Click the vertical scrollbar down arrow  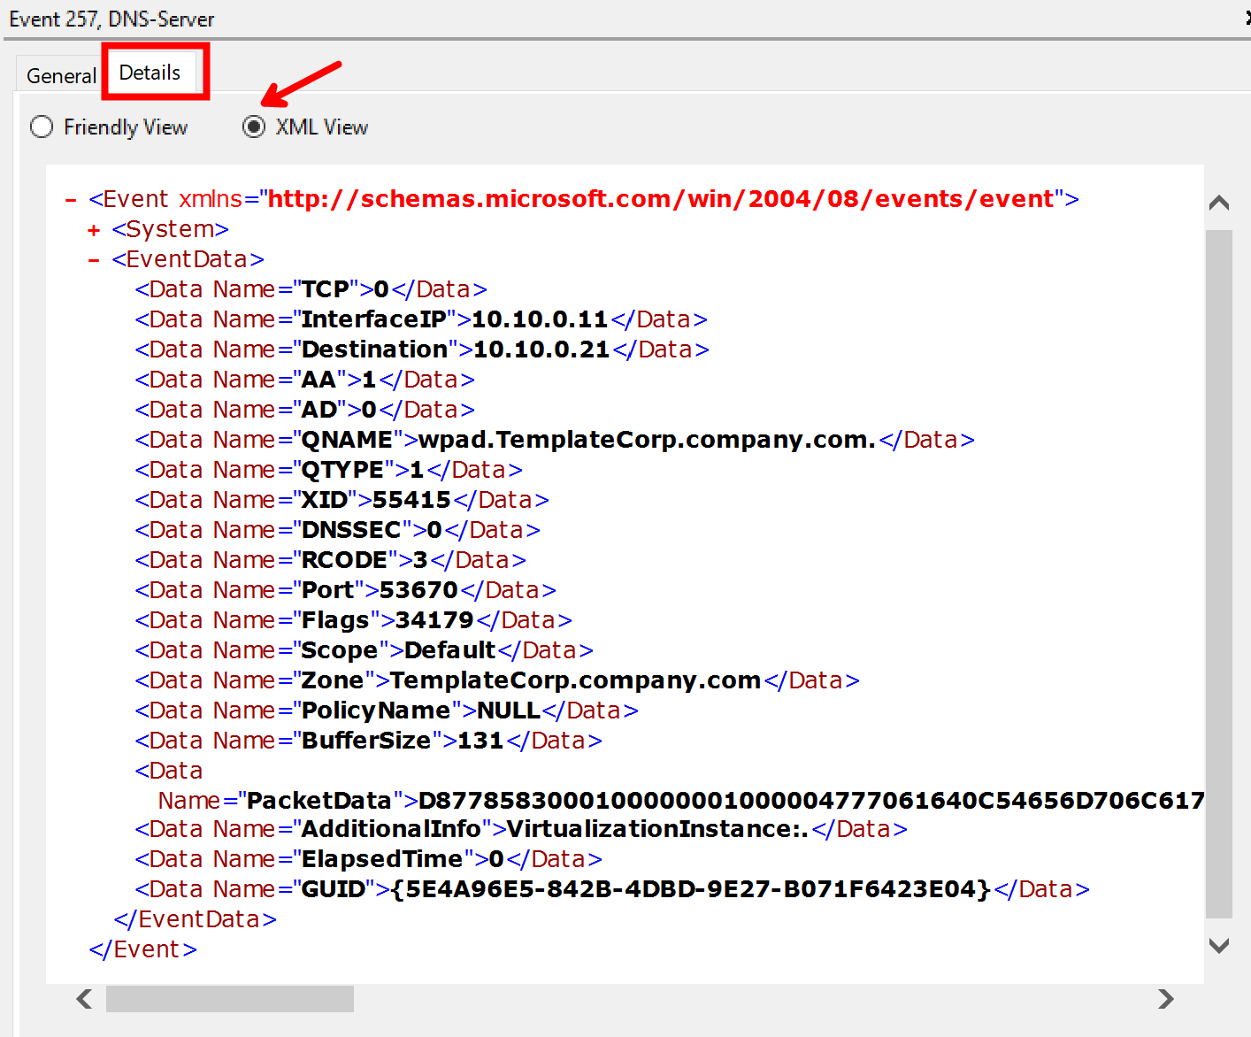coord(1219,946)
